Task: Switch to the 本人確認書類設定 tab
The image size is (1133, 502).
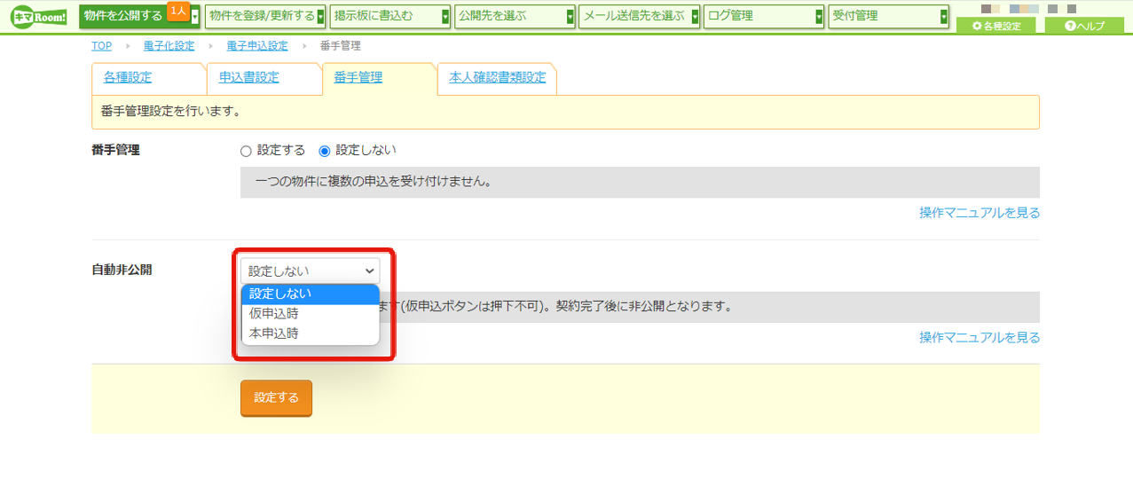Action: [x=498, y=78]
